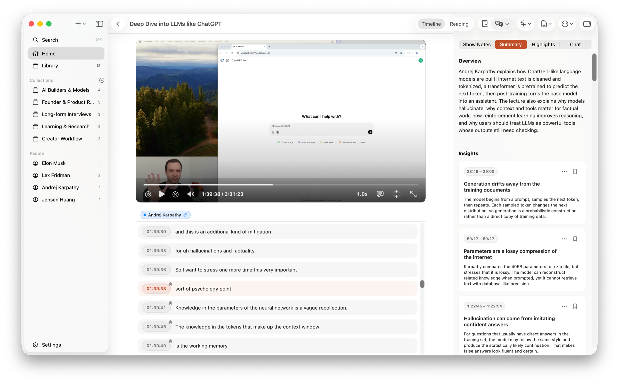The width and height of the screenshot is (619, 383).
Task: Click the video progress bar
Action: [x=280, y=185]
